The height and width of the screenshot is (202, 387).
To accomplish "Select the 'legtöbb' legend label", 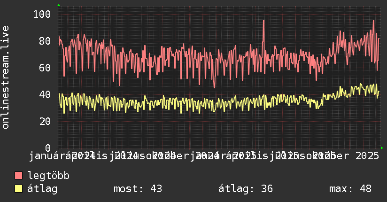I will point(48,175).
